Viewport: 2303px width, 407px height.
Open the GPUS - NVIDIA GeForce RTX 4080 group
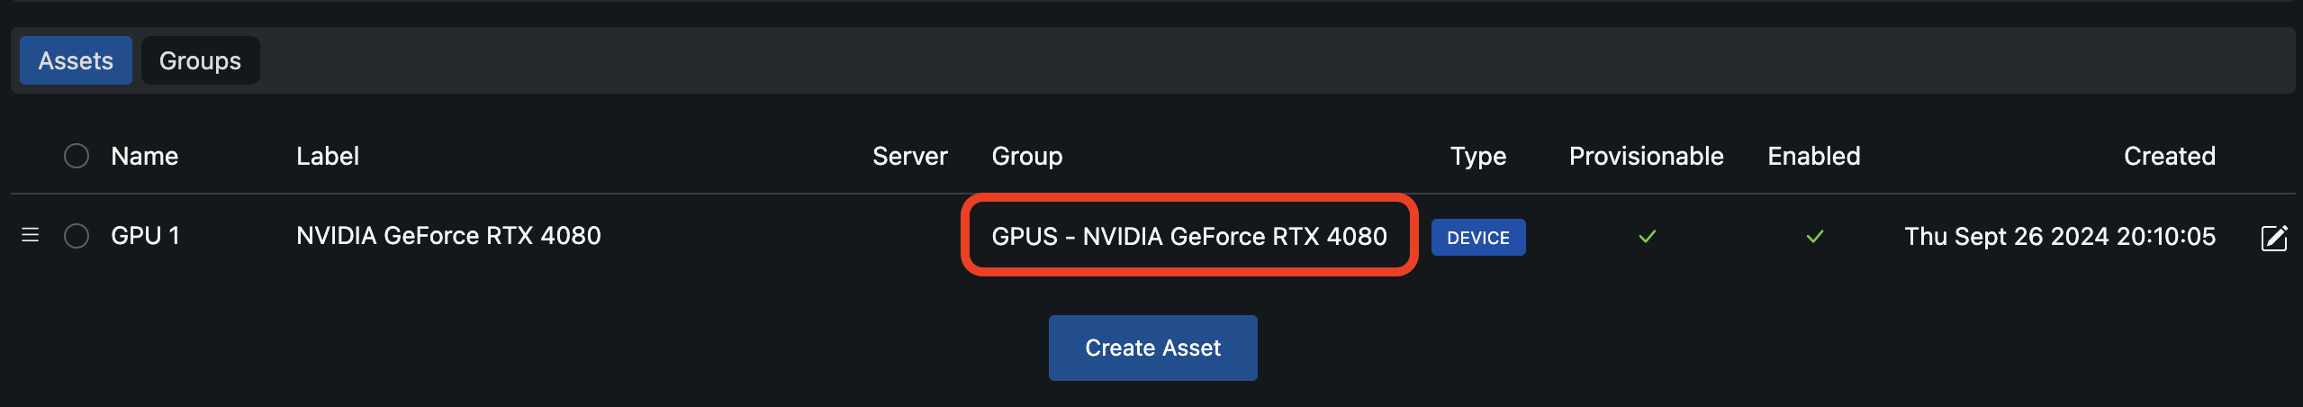coord(1188,236)
